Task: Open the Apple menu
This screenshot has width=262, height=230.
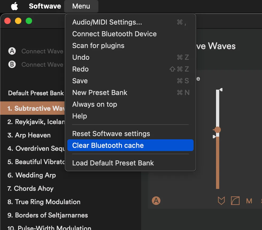Action: point(14,6)
